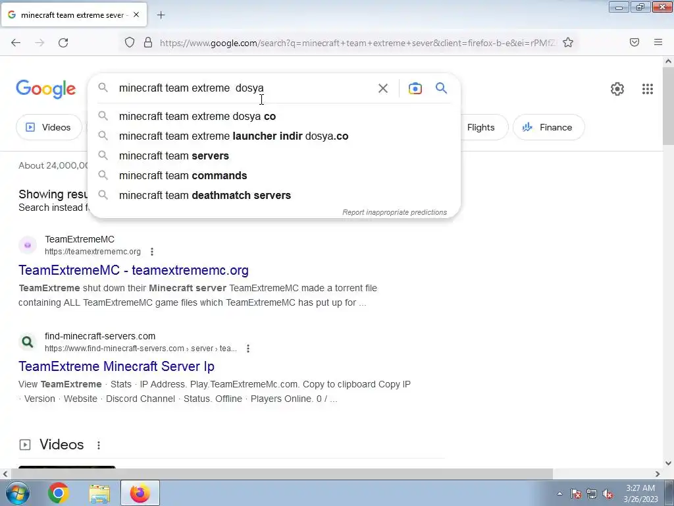Screen dimensions: 674x506
Task: Select the minecraft team extreme sever tab
Action: [x=74, y=14]
